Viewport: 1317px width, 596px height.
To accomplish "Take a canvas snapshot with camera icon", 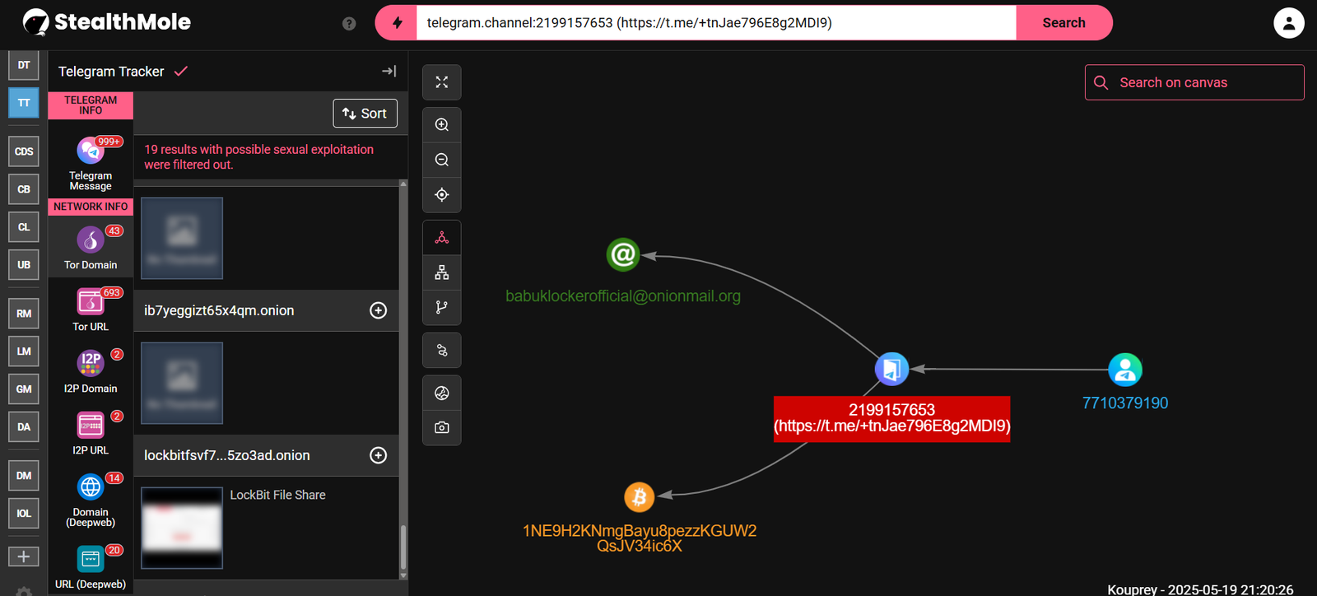I will (442, 428).
